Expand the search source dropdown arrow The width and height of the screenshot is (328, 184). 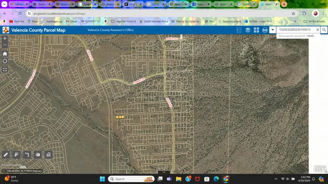coord(272,30)
